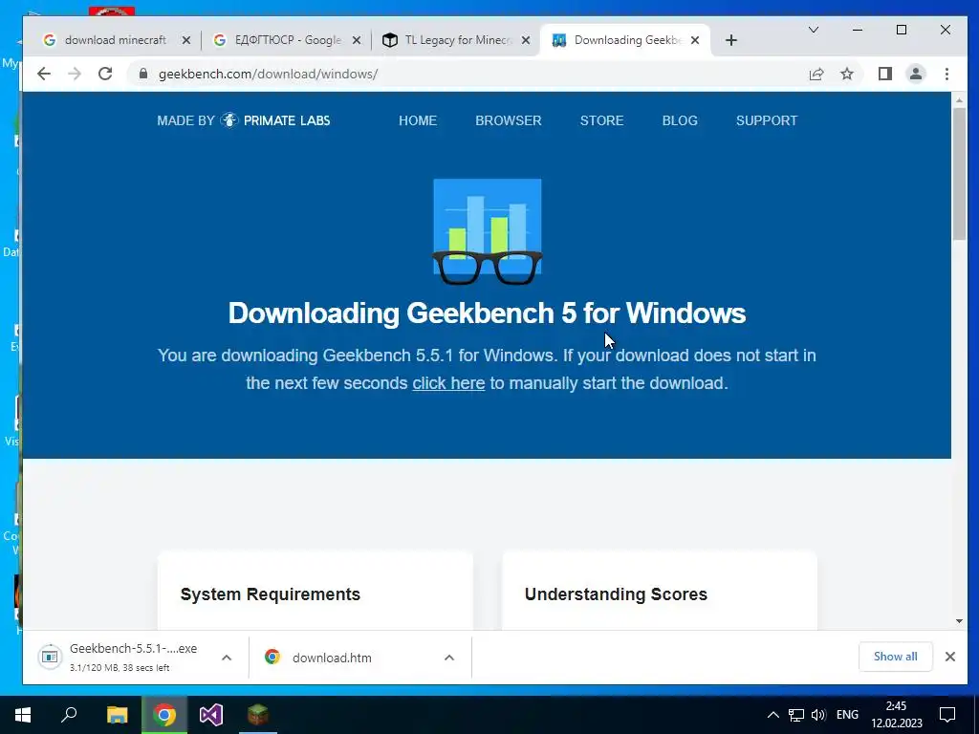
Task: Click the forward navigation arrow
Action: (75, 74)
